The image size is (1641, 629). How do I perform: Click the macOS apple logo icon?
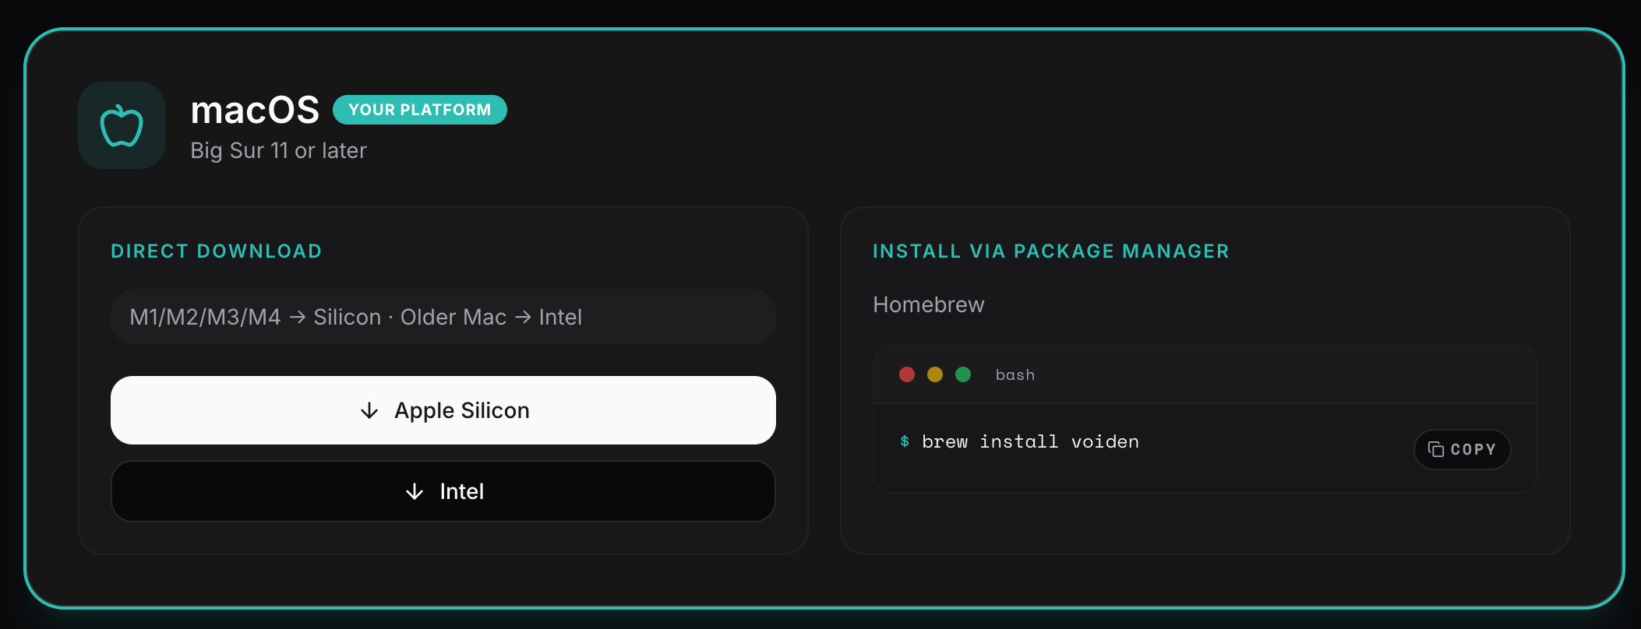click(x=122, y=125)
